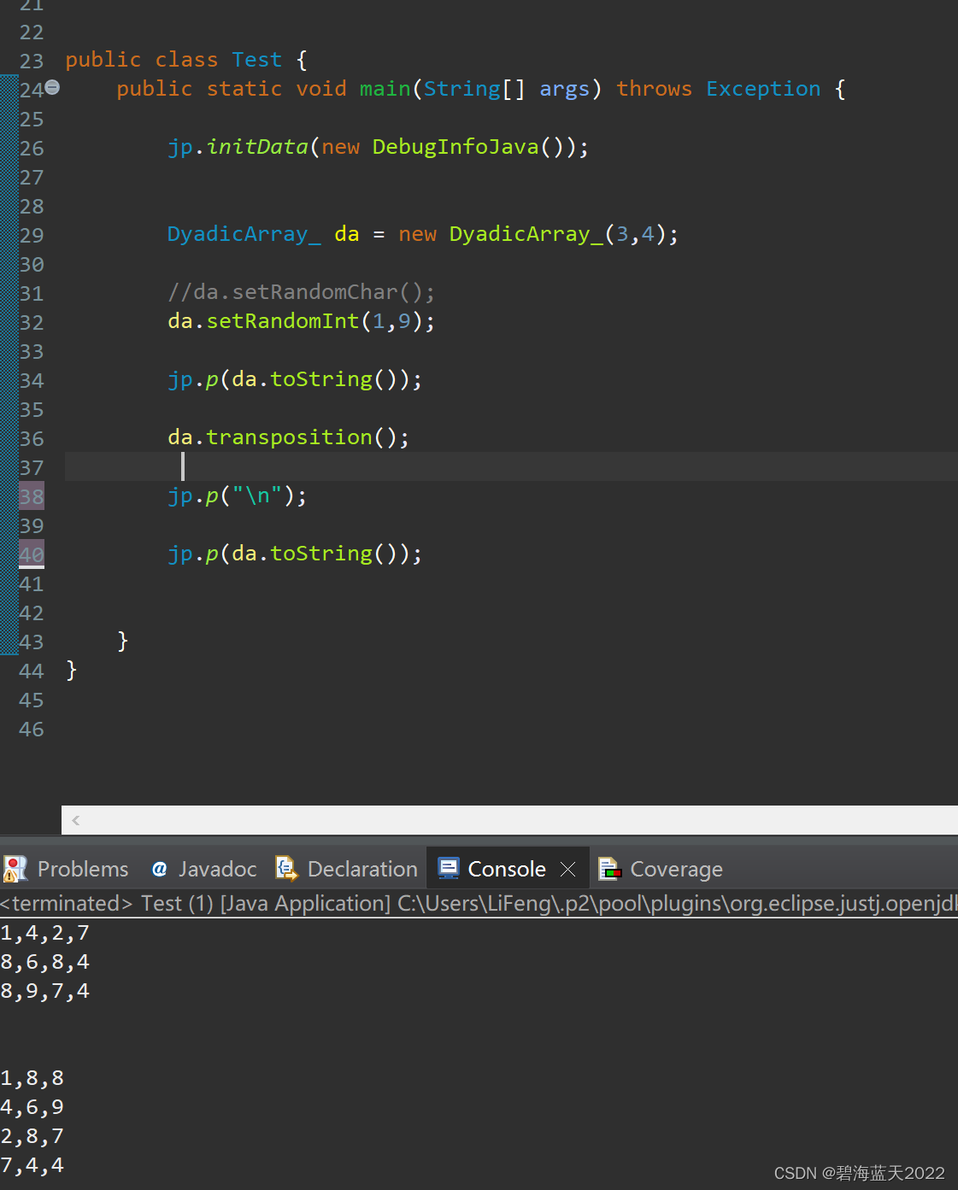Collapse the main method fold marker
Screen dimensions: 958x1190
(52, 87)
